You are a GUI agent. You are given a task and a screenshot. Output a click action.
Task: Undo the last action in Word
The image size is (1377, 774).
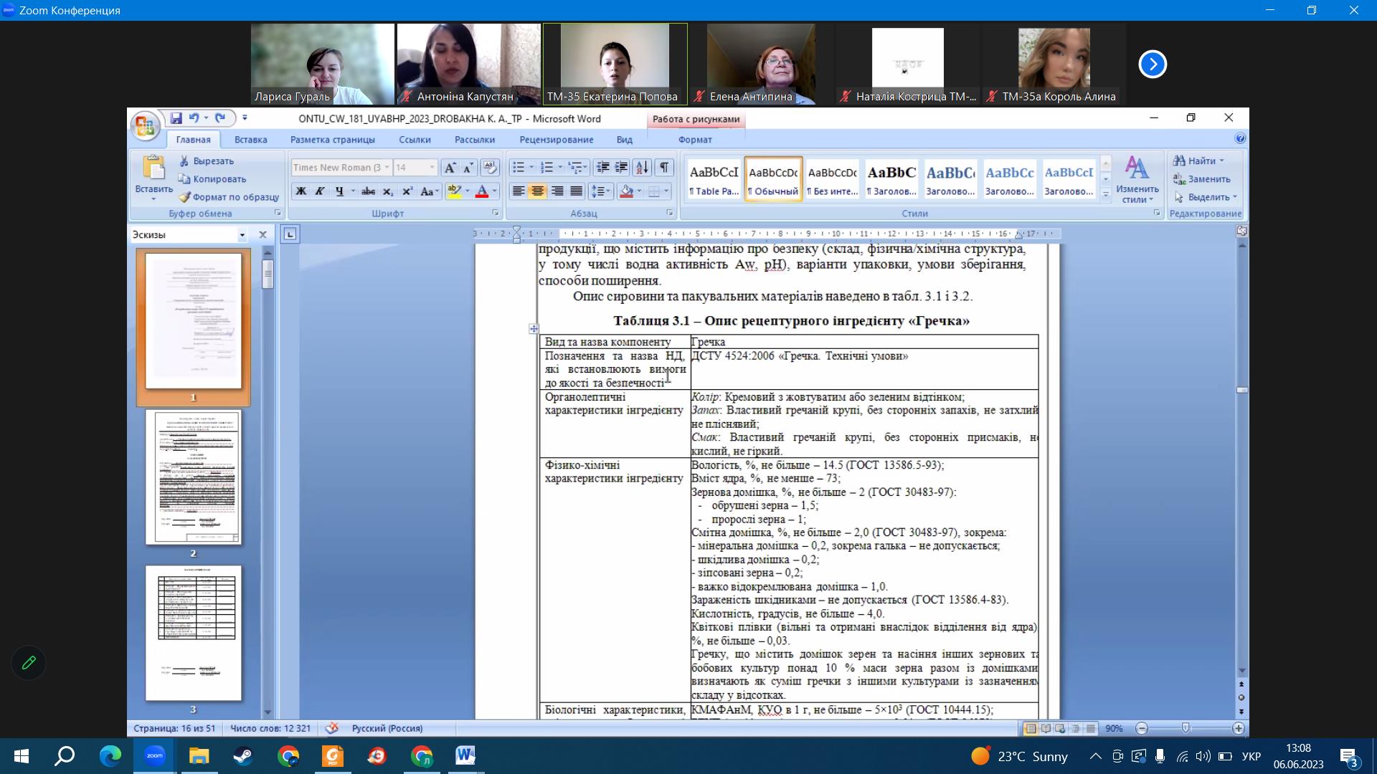pyautogui.click(x=194, y=118)
